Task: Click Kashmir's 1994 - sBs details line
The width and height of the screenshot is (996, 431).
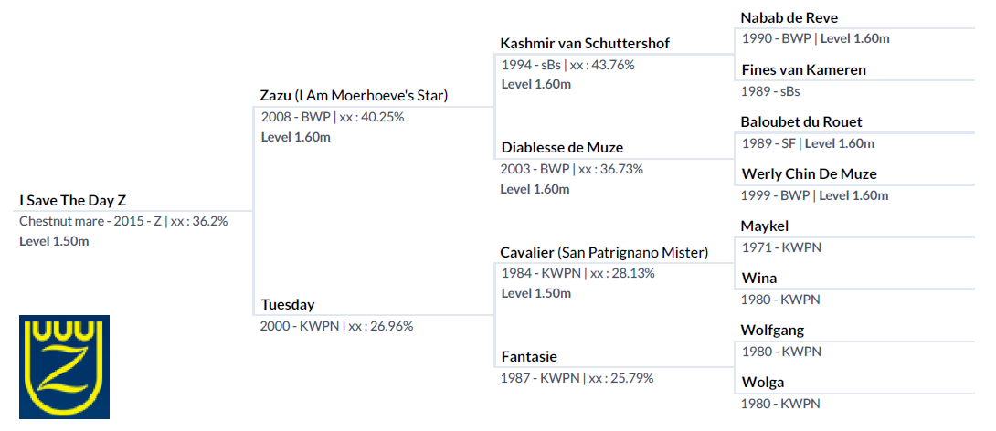Action: click(567, 64)
